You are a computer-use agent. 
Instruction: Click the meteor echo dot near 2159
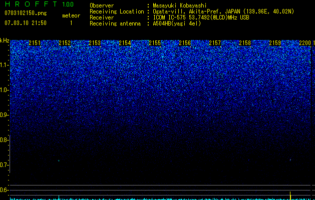pyautogui.click(x=290, y=160)
